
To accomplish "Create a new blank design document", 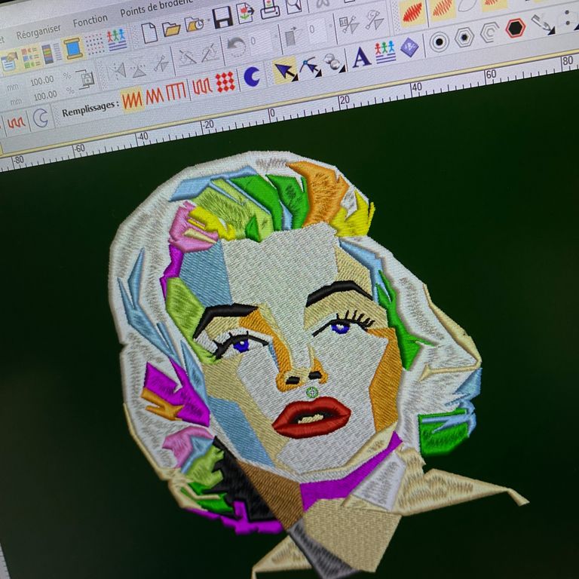I will coord(149,32).
